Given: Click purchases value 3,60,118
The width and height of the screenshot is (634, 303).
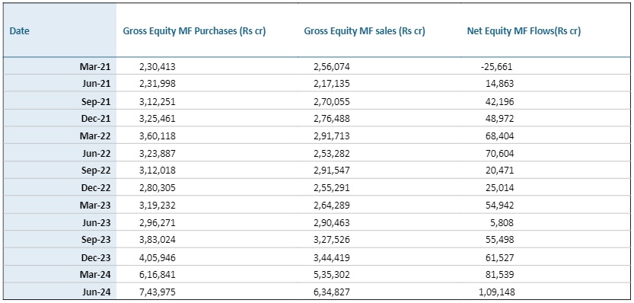Looking at the screenshot, I should coord(158,136).
